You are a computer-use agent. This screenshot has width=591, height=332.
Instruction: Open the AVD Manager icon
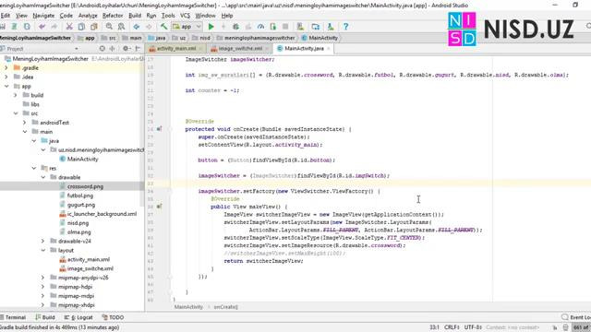(300, 27)
